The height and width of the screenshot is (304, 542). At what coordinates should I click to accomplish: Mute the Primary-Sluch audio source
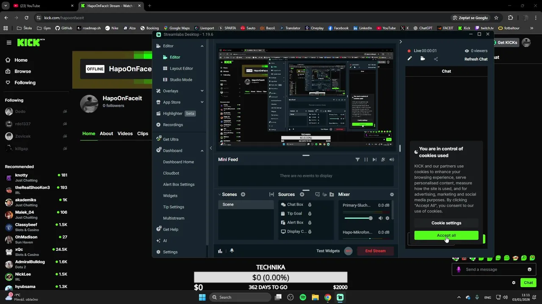pyautogui.click(x=380, y=218)
